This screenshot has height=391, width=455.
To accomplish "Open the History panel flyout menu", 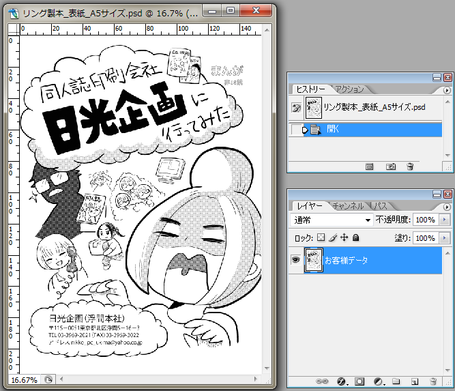I will tap(447, 91).
